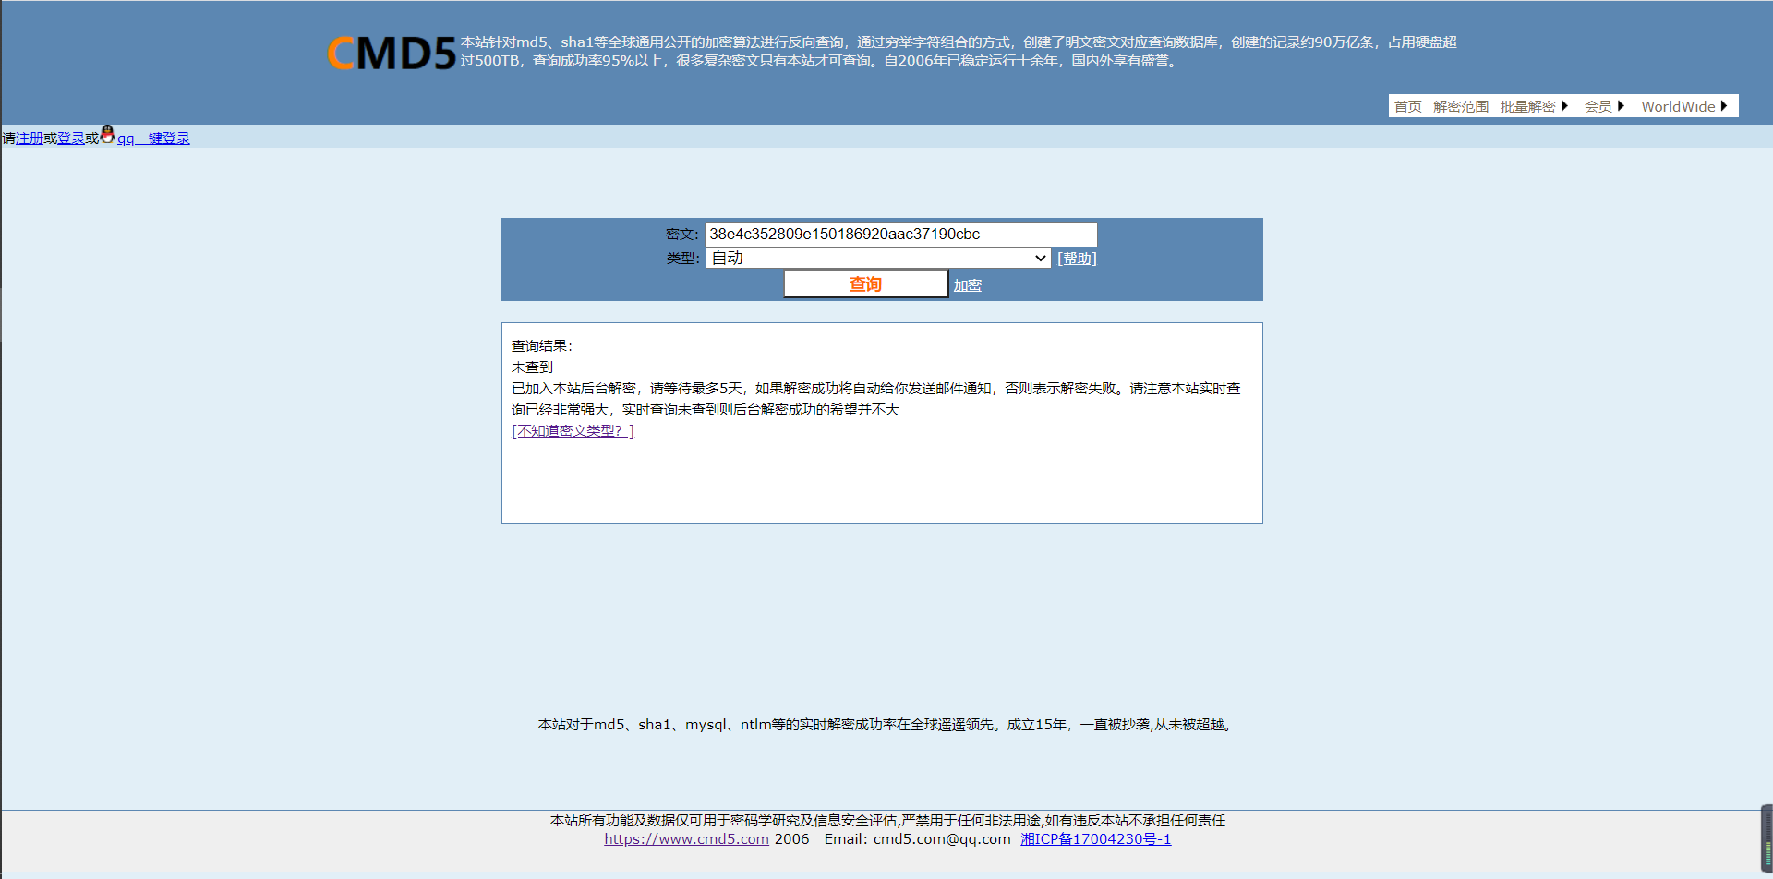Open the 湘ICP备17004230号-1 filing link
The width and height of the screenshot is (1773, 879).
(x=1095, y=838)
